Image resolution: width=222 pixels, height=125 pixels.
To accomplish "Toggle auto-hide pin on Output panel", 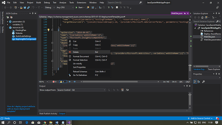I will [187, 86].
